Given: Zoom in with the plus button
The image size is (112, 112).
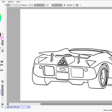Looking at the screenshot, I should tap(40, 5).
